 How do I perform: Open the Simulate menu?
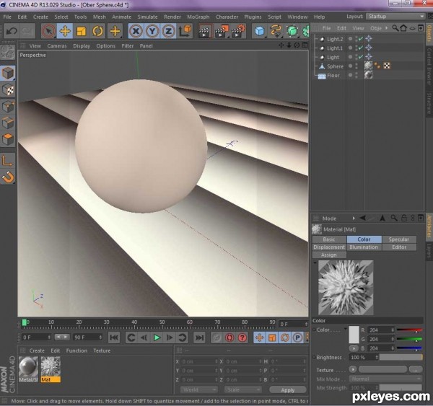pos(147,17)
